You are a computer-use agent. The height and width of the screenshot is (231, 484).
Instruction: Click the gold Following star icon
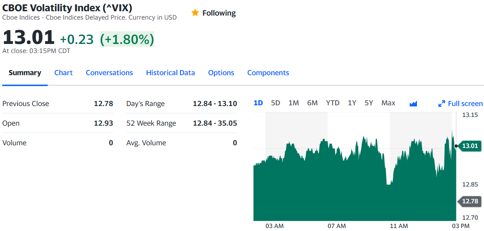point(195,13)
